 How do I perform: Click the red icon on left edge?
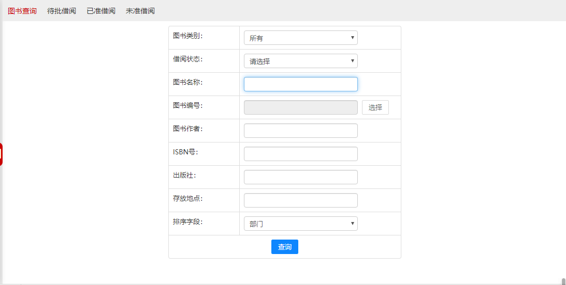(2, 154)
